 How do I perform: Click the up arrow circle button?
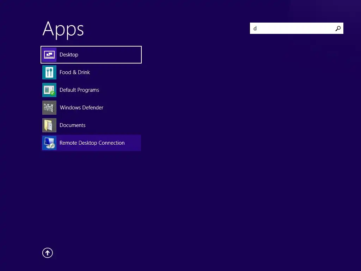(x=48, y=253)
